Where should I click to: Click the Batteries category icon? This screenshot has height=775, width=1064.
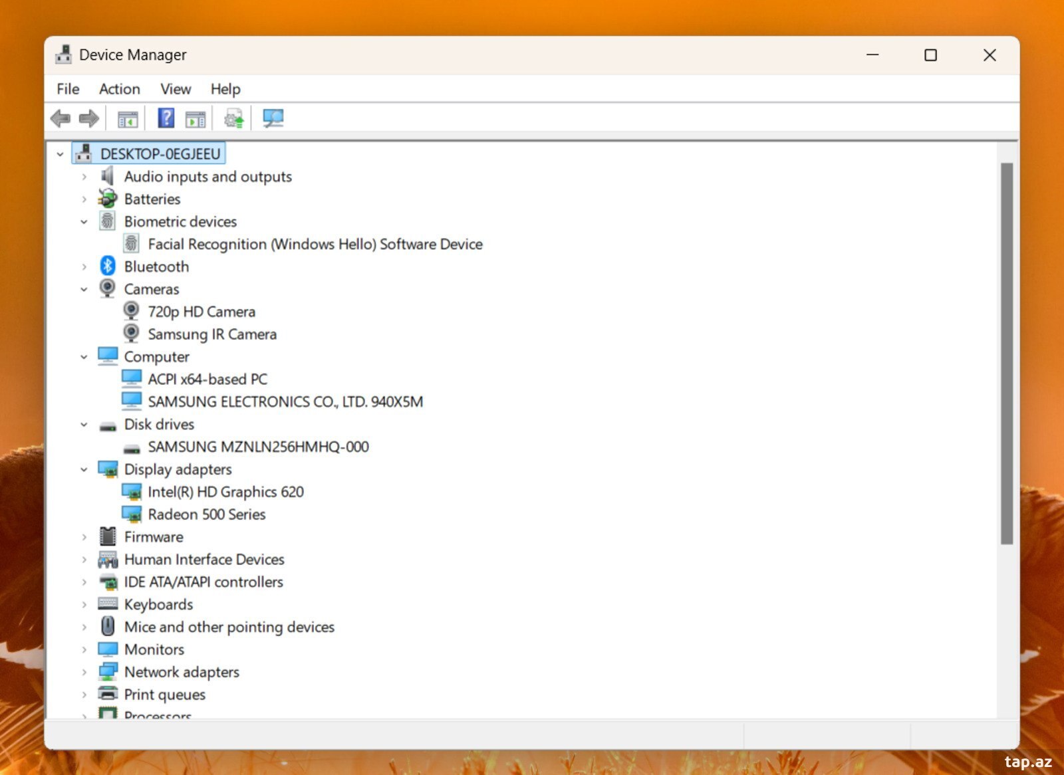[107, 199]
